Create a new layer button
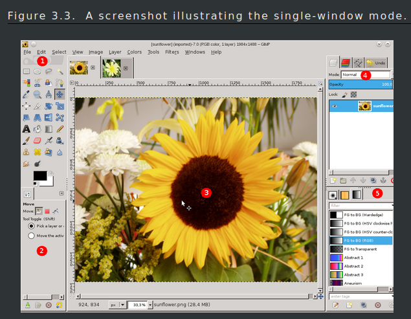Image resolution: width=411 pixels, height=319 pixels. tap(333, 181)
